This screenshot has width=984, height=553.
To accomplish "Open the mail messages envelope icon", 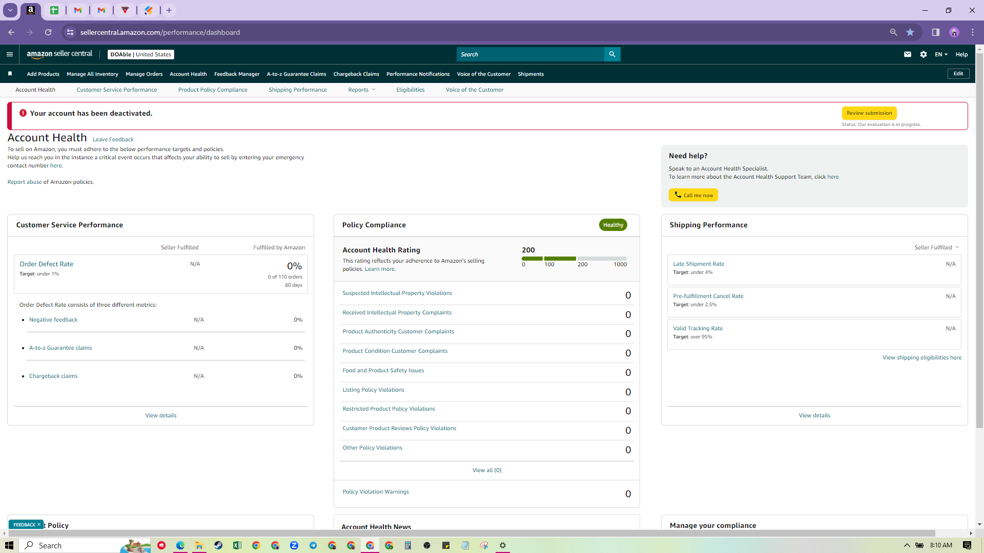I will pos(908,54).
